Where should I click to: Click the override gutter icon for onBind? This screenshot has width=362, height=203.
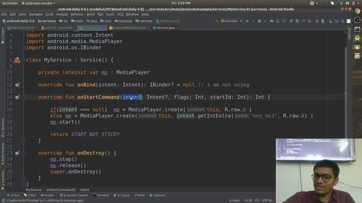(17, 85)
